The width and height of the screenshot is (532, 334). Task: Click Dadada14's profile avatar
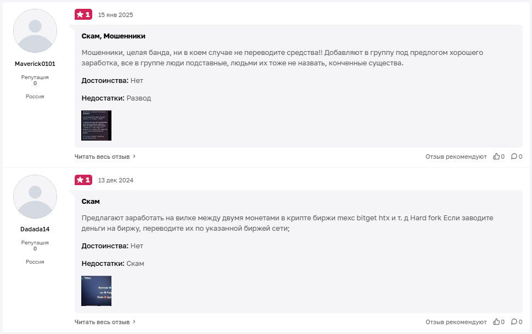(35, 197)
